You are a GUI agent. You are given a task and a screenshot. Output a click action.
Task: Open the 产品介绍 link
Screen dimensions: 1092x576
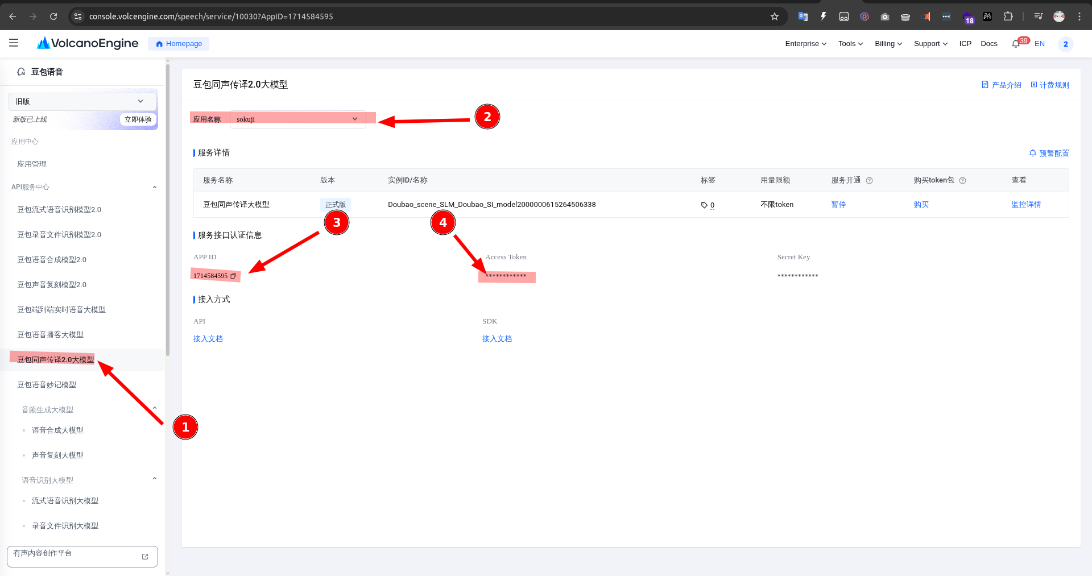(1002, 85)
